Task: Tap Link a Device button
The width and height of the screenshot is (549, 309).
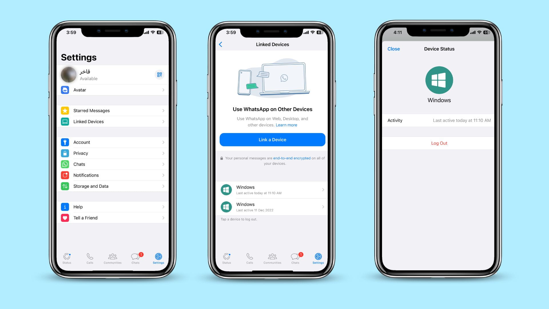Action: tap(272, 140)
